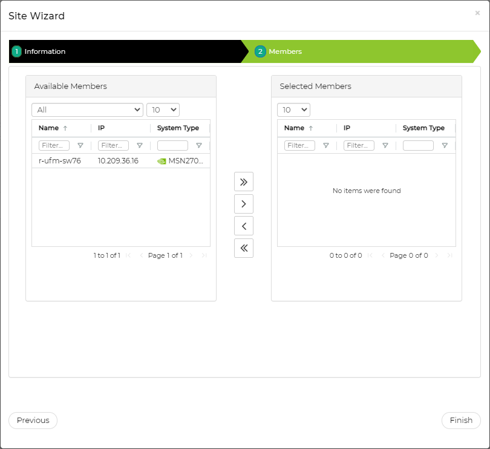Click the Previous button
This screenshot has width=490, height=449.
pyautogui.click(x=33, y=421)
